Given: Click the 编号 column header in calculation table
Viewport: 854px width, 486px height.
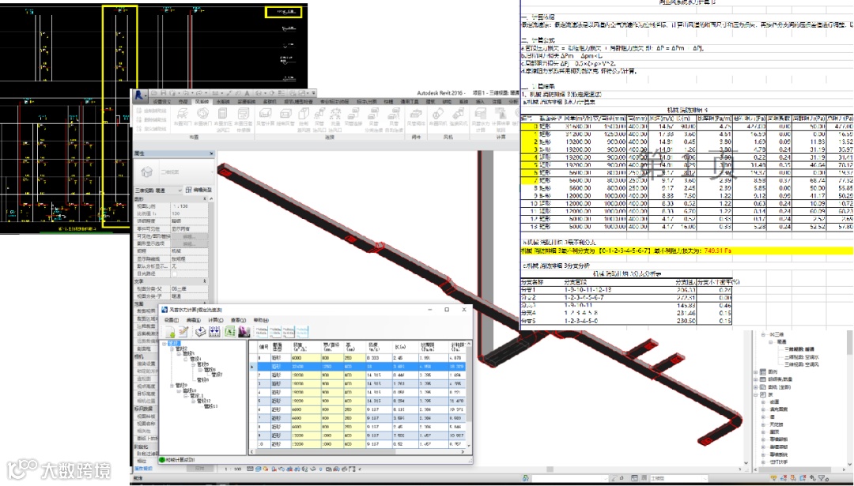Looking at the screenshot, I should 263,347.
